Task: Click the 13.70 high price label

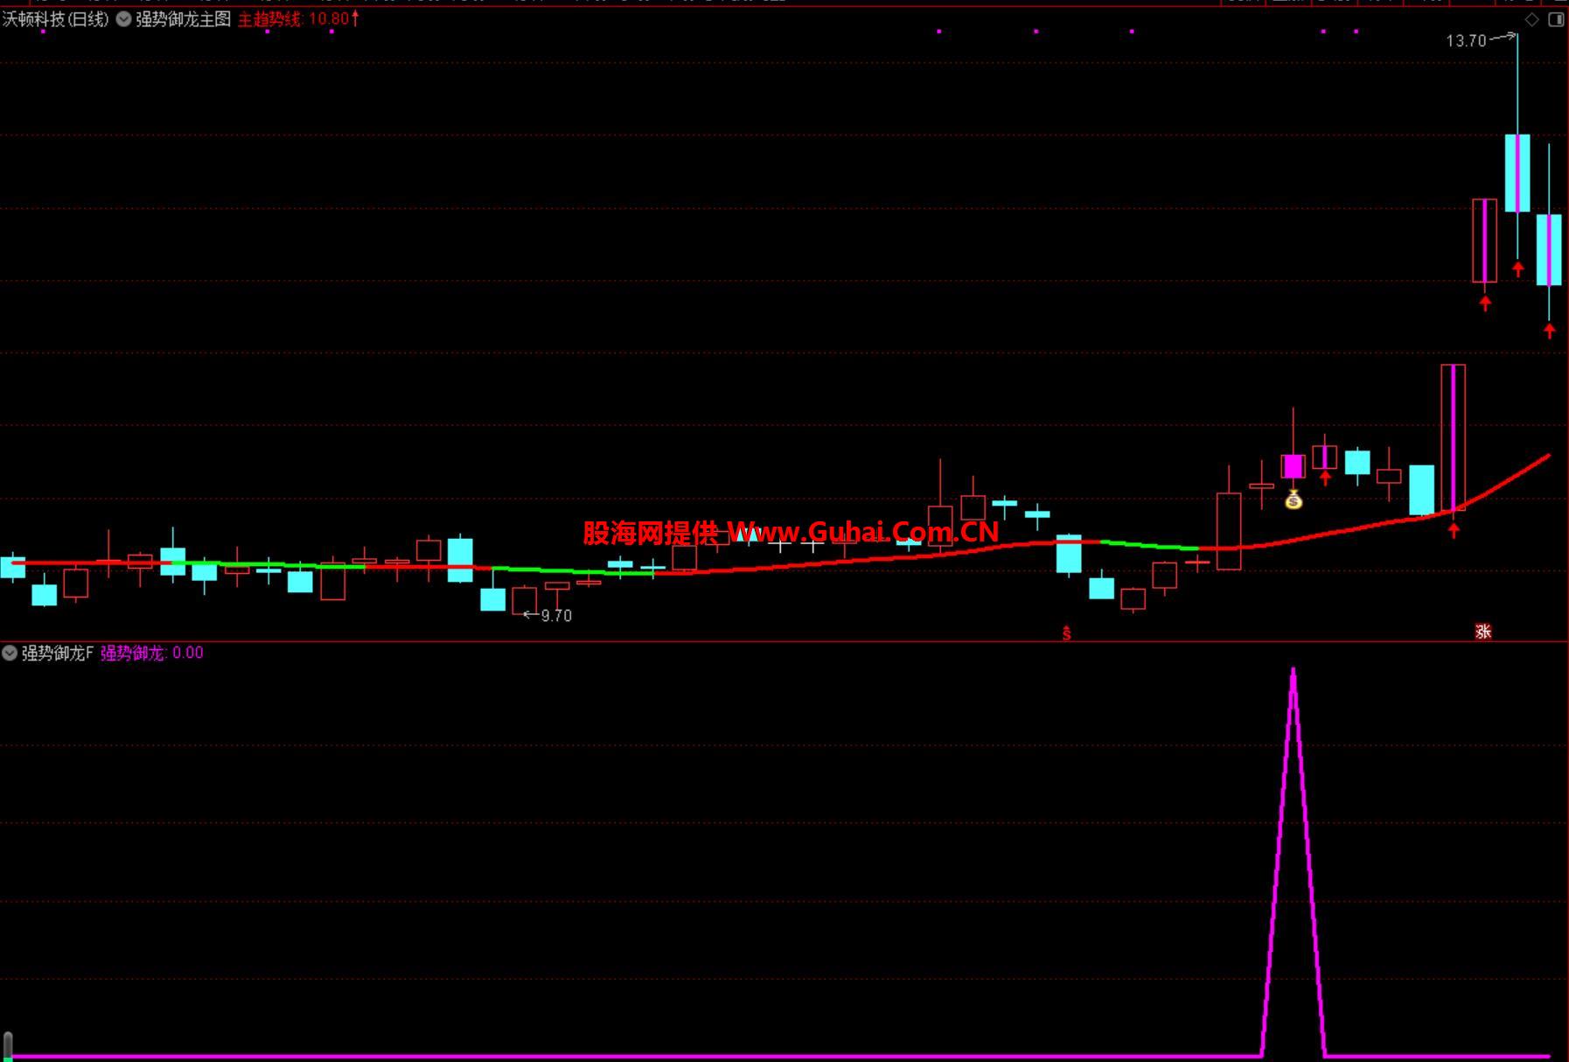Action: (x=1466, y=41)
